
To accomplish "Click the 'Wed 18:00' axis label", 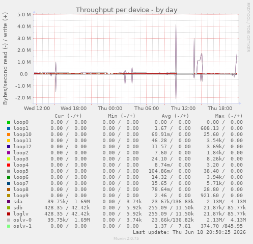I will [x=73, y=109].
